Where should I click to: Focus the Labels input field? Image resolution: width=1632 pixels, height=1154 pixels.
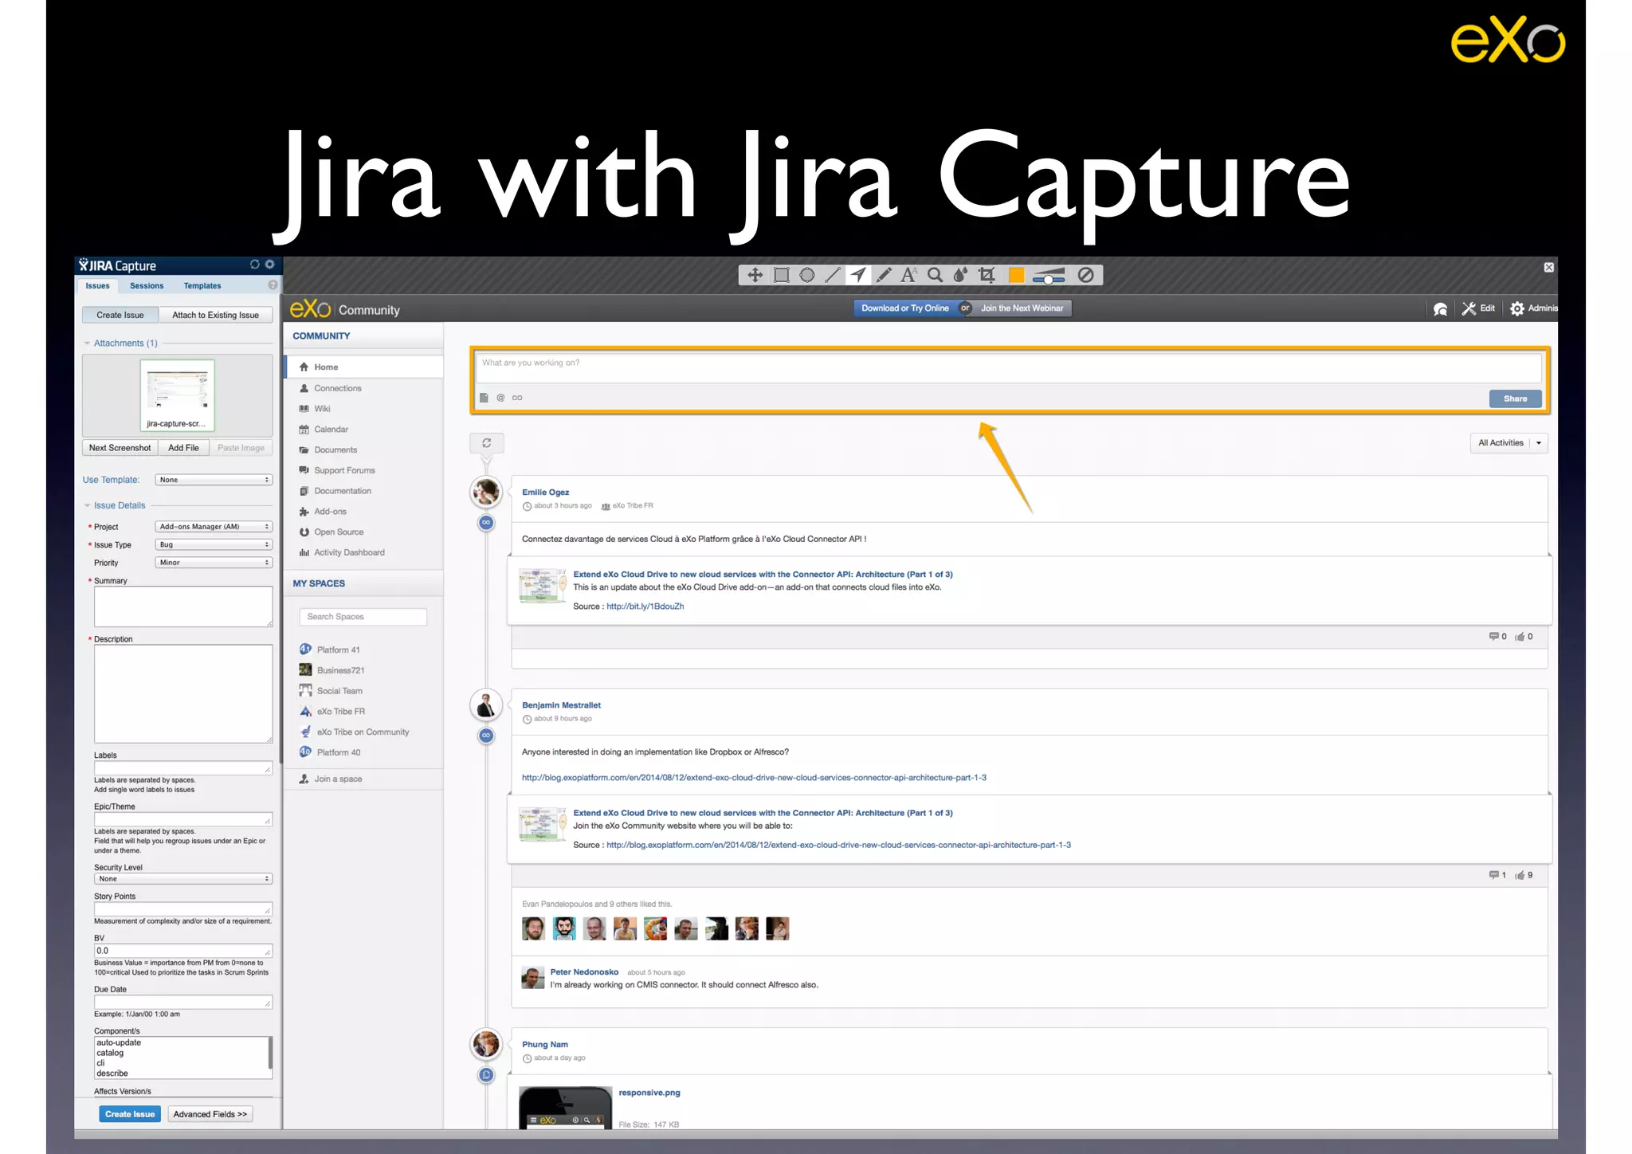[x=183, y=768]
